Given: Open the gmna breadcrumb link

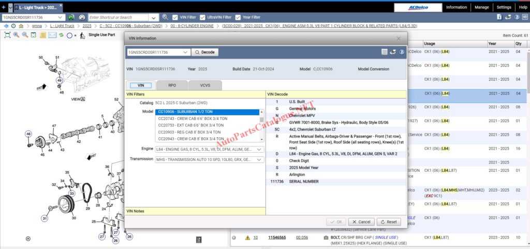Looking at the screenshot, I should coord(37,26).
